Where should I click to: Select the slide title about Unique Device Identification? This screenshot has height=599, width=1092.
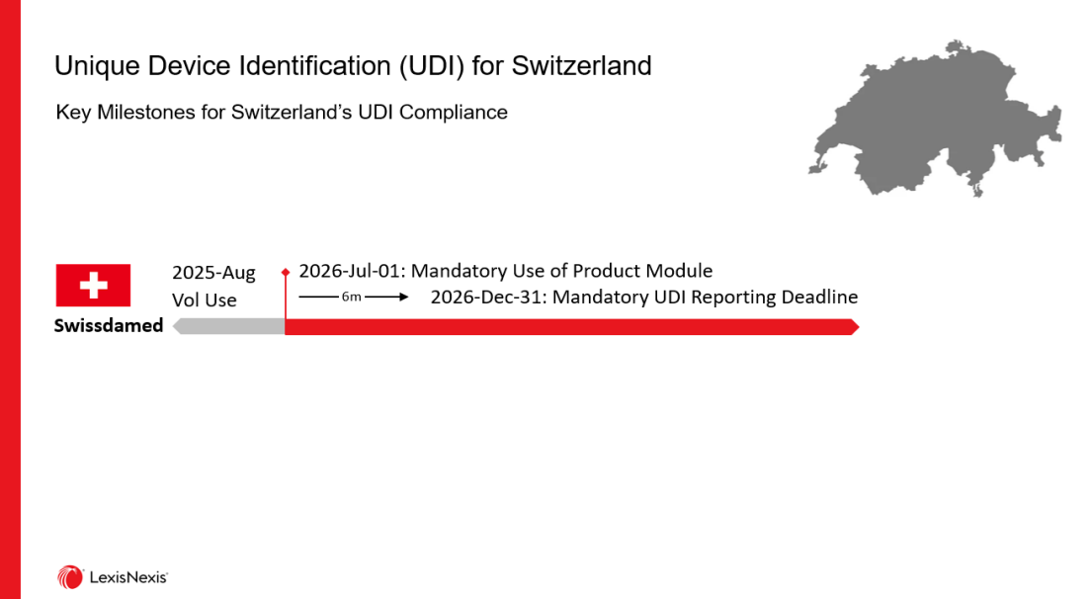353,66
